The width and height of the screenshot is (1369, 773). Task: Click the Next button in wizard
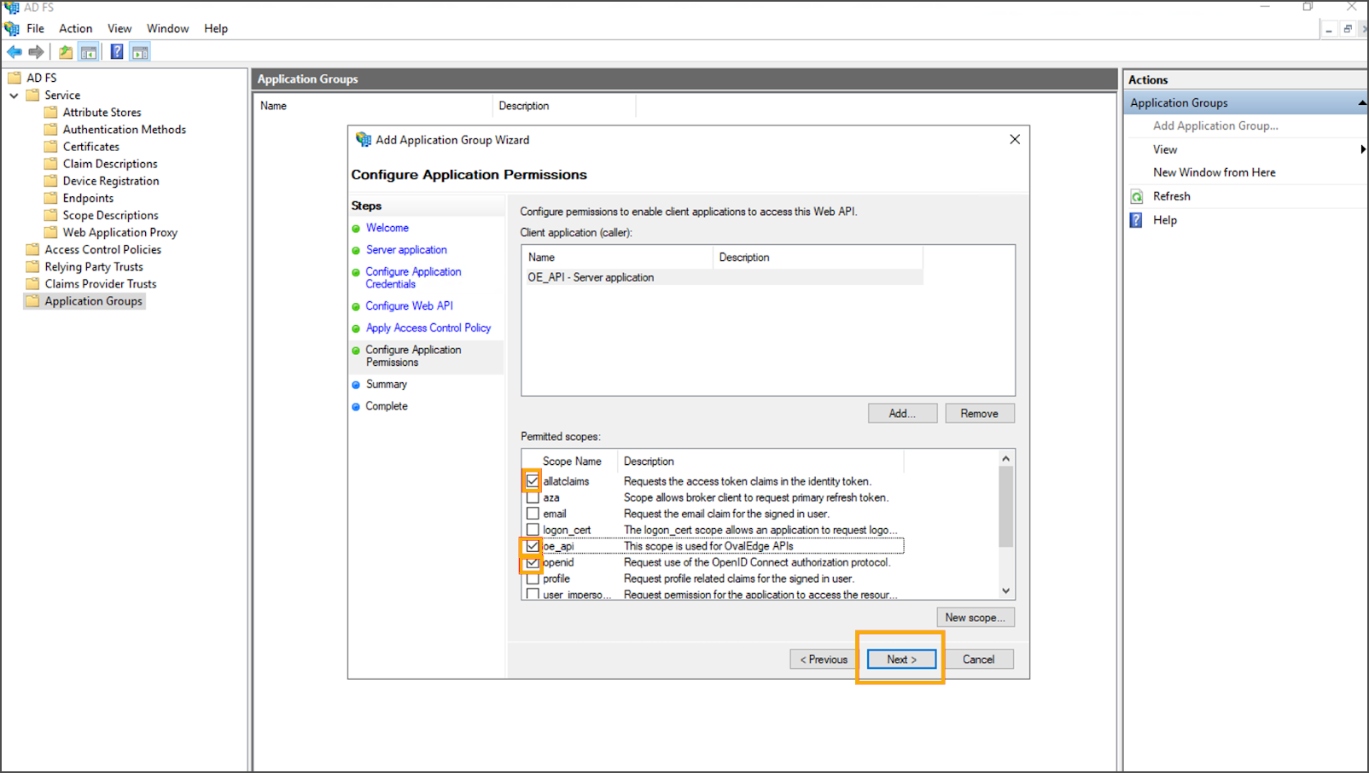tap(901, 660)
